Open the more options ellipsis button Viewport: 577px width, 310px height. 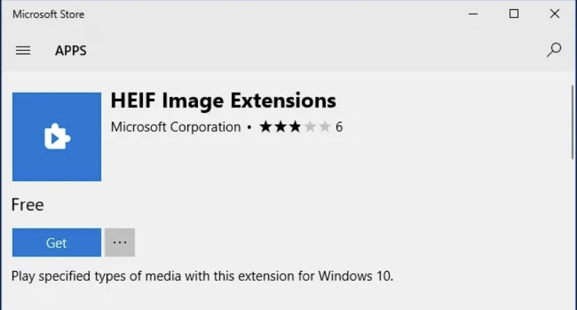coord(120,242)
